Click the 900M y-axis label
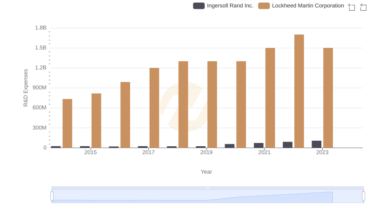 [40, 88]
